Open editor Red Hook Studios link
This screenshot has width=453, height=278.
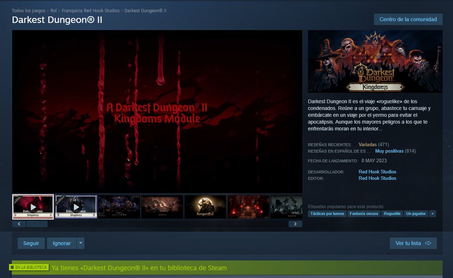[x=377, y=178]
